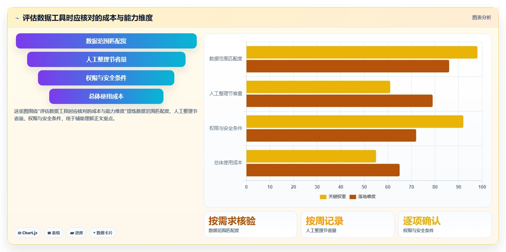
Task: Select the 总体使用成本 funnel bar
Action: tap(106, 96)
